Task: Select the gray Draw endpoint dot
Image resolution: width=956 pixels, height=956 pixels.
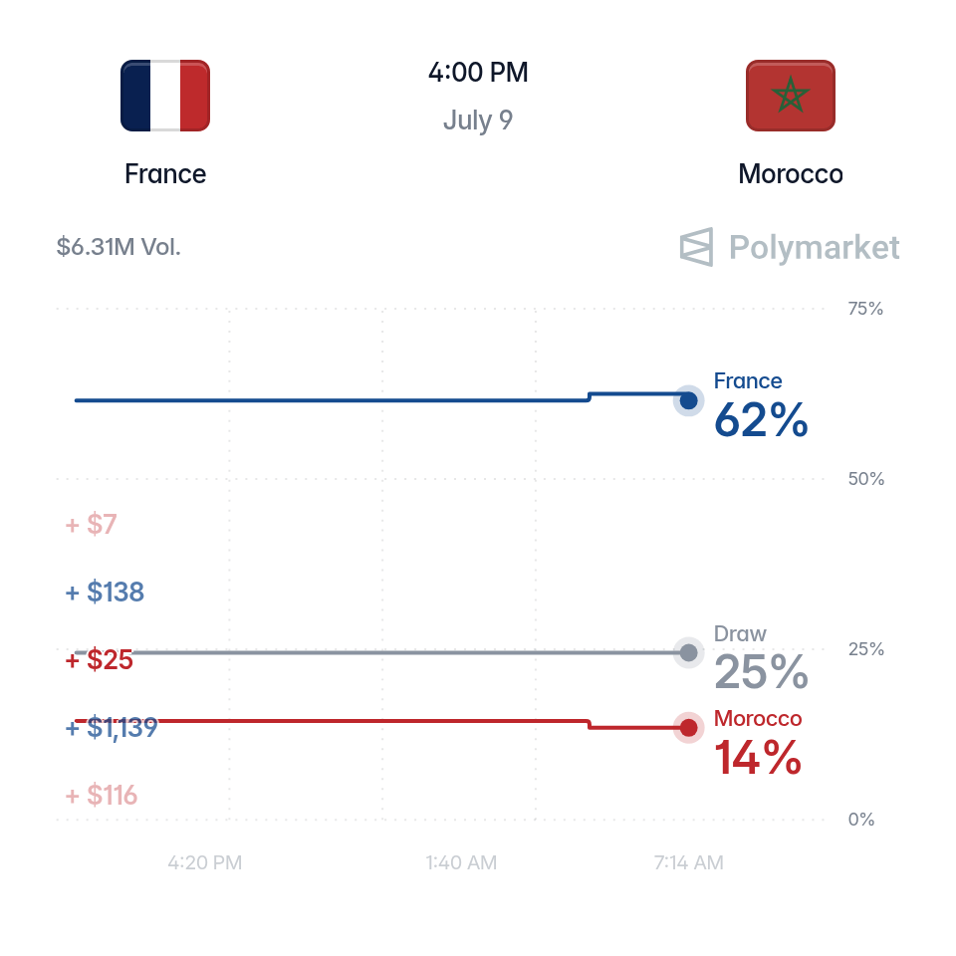Action: coord(688,653)
